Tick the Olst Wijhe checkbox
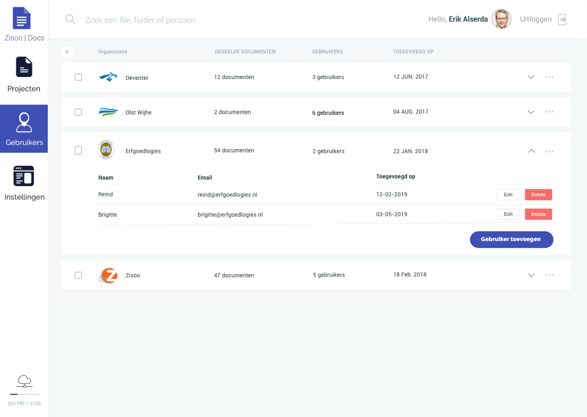Screen dimensions: 587x417 (x=78, y=112)
